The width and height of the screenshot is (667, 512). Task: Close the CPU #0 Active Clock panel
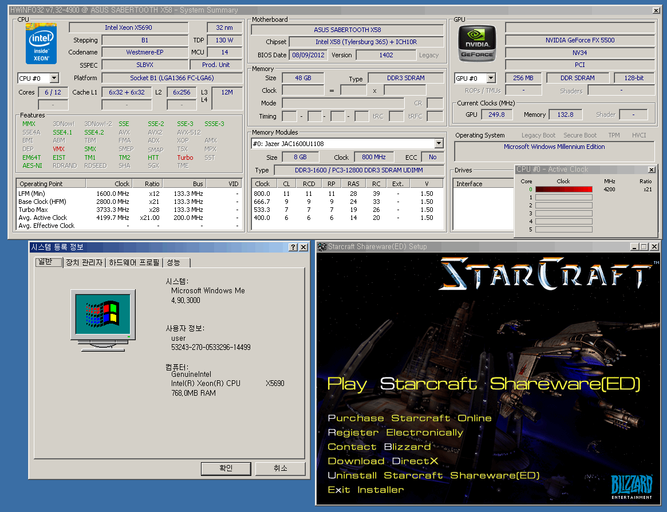tap(652, 170)
